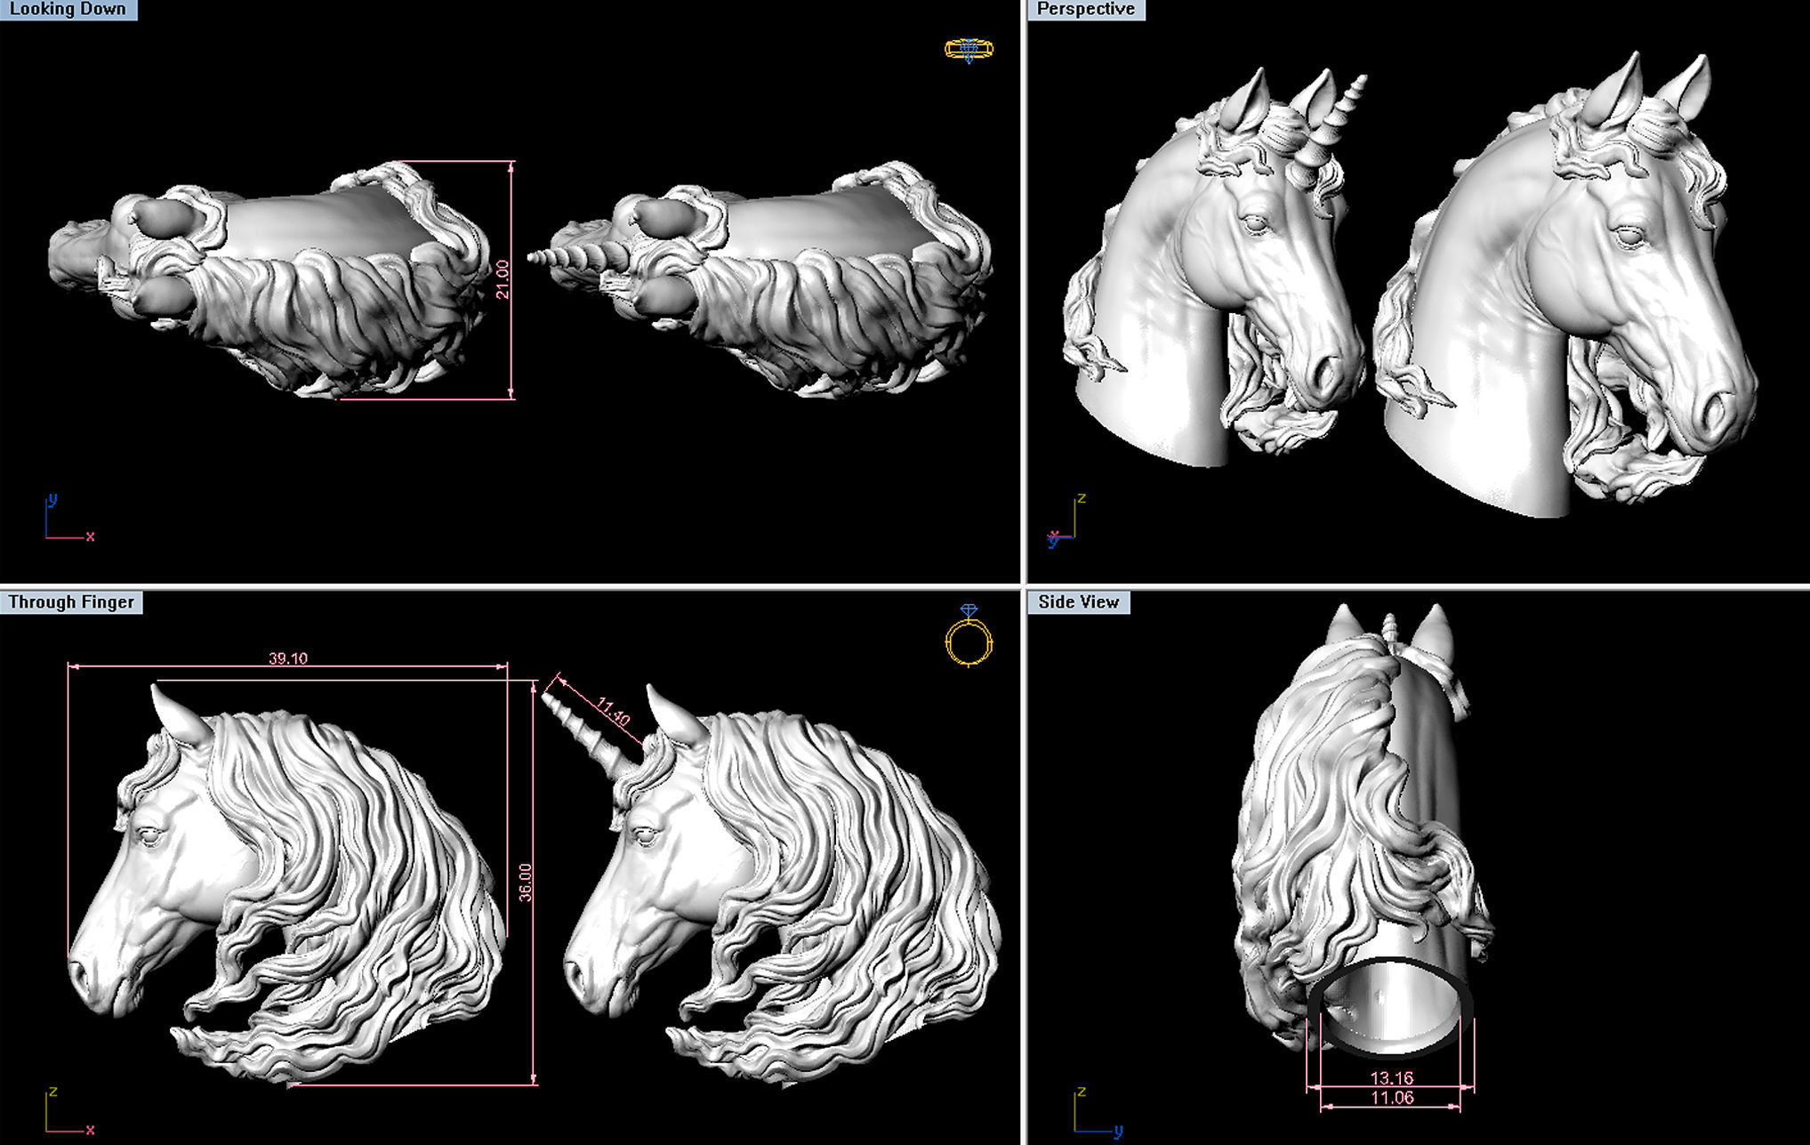Viewport: 1810px width, 1145px height.
Task: Select the Through Finger viewport label
Action: (71, 602)
